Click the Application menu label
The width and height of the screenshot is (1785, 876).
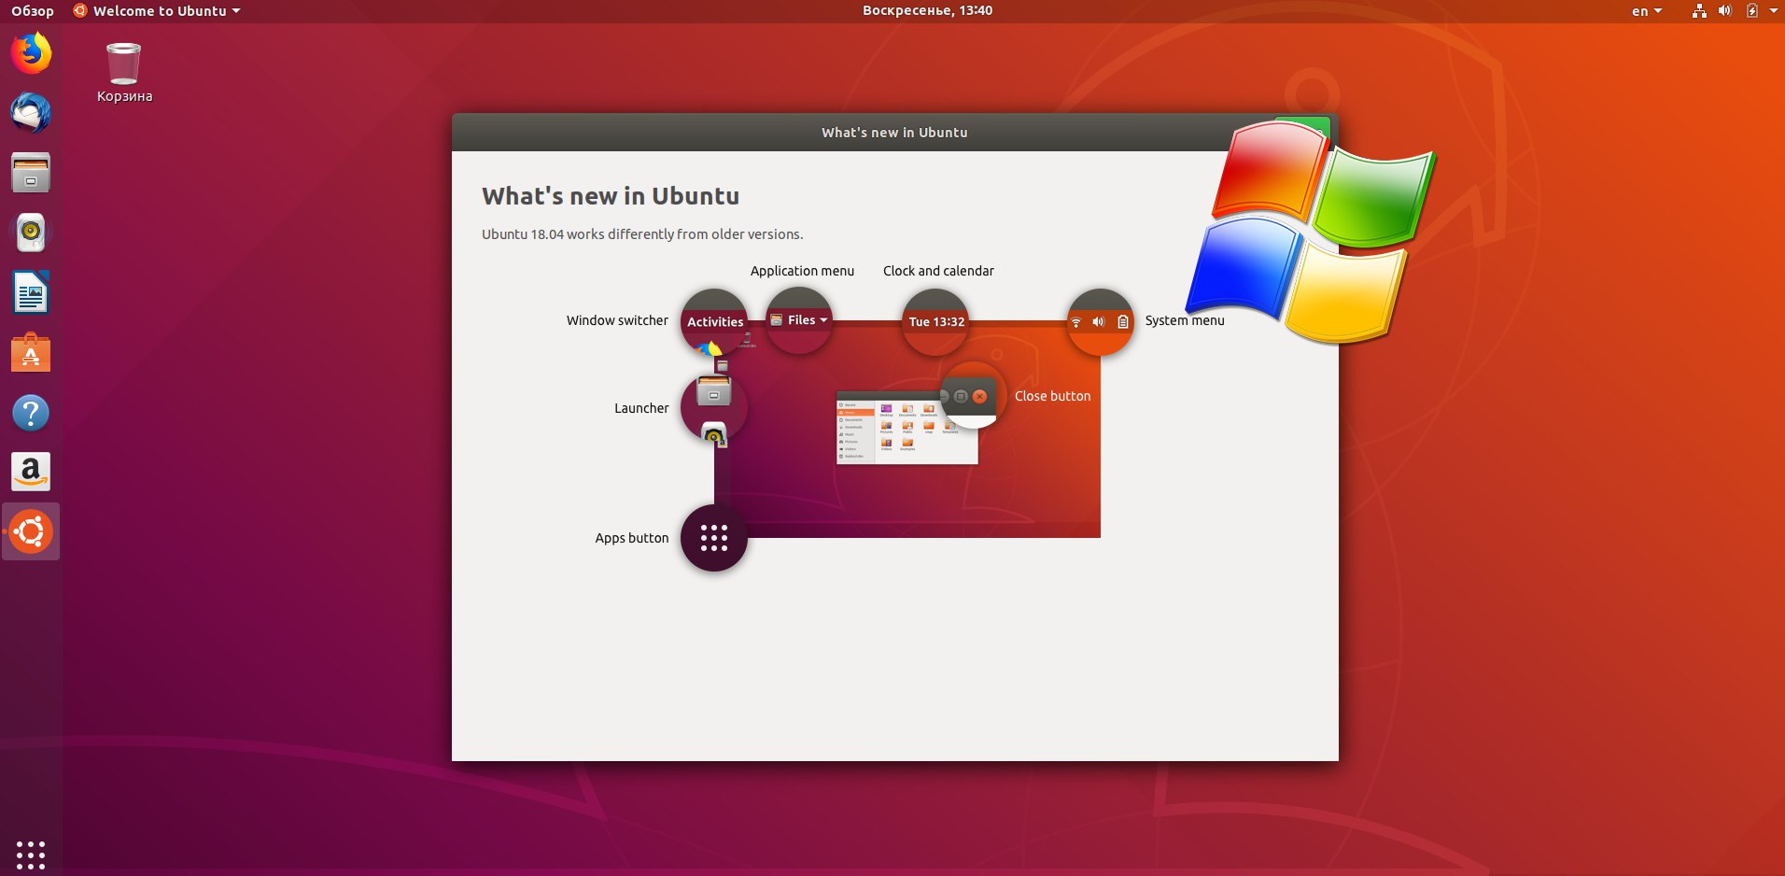802,271
